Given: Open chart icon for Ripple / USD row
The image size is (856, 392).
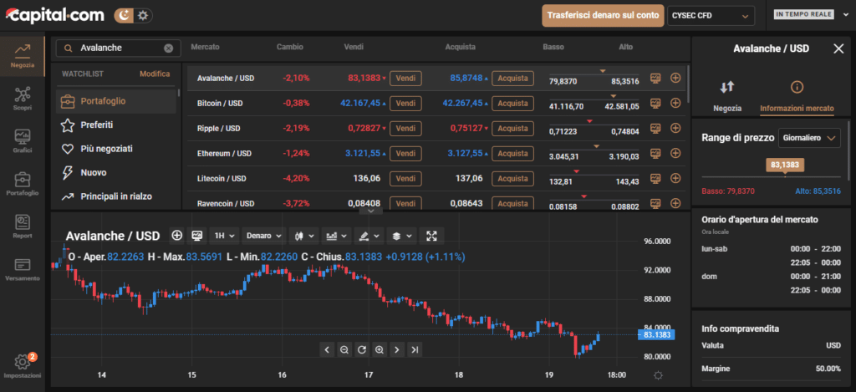Looking at the screenshot, I should 655,128.
